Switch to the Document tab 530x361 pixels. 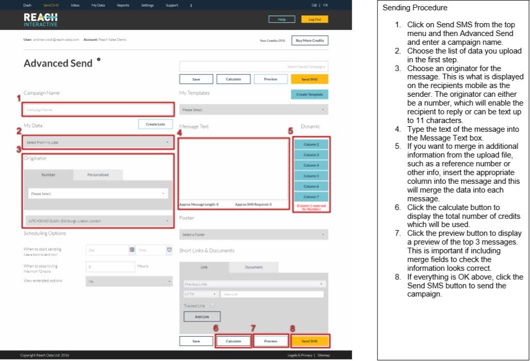click(254, 267)
